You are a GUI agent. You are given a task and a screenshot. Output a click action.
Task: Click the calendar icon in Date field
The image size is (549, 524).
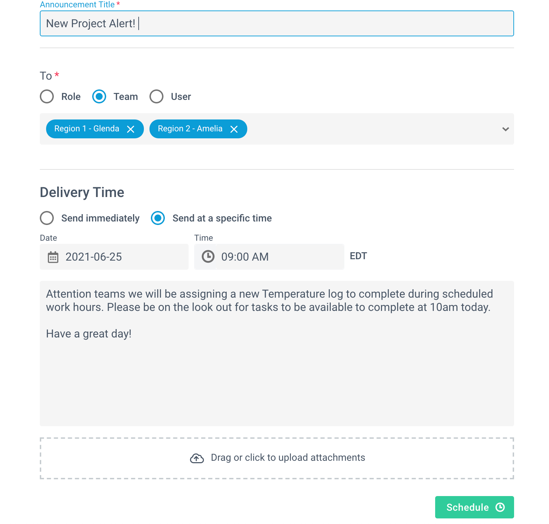pos(53,257)
